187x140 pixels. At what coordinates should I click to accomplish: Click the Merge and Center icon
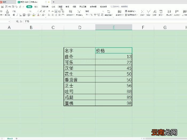pos(71,12)
